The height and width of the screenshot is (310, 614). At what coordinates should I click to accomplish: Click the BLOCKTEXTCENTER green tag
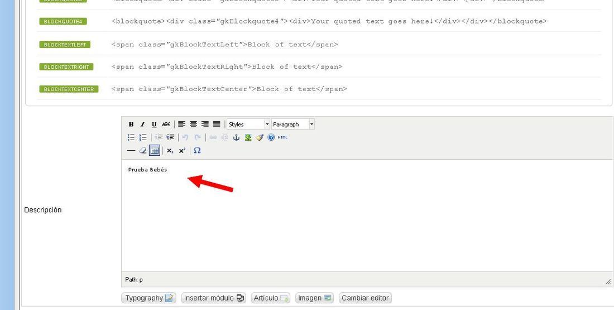[x=69, y=89]
